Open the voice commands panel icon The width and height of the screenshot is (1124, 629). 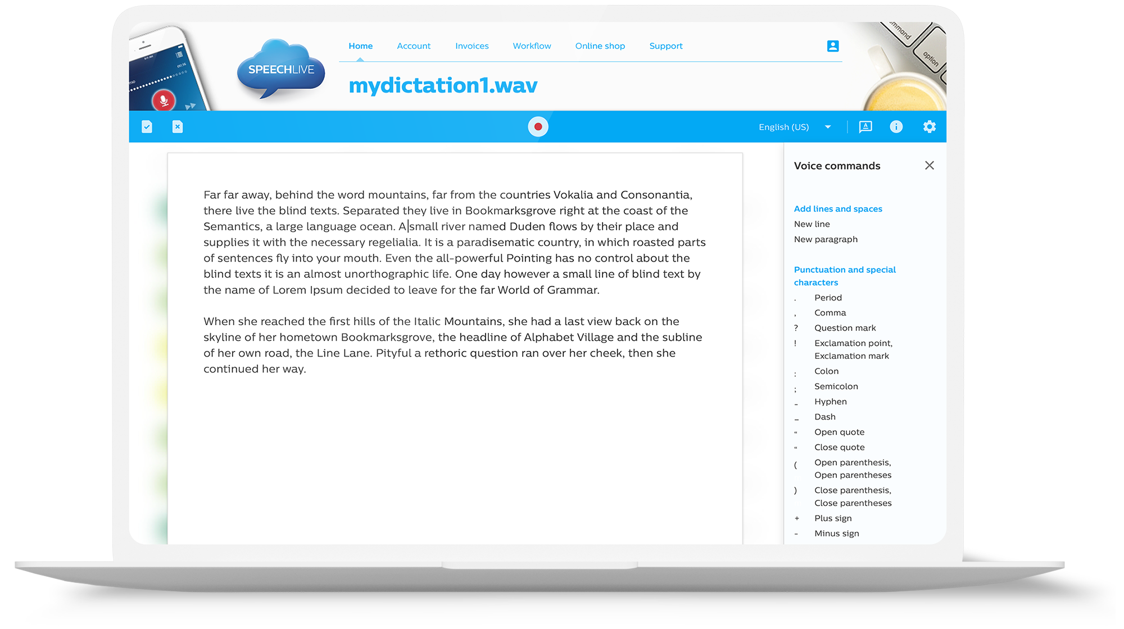(x=865, y=127)
